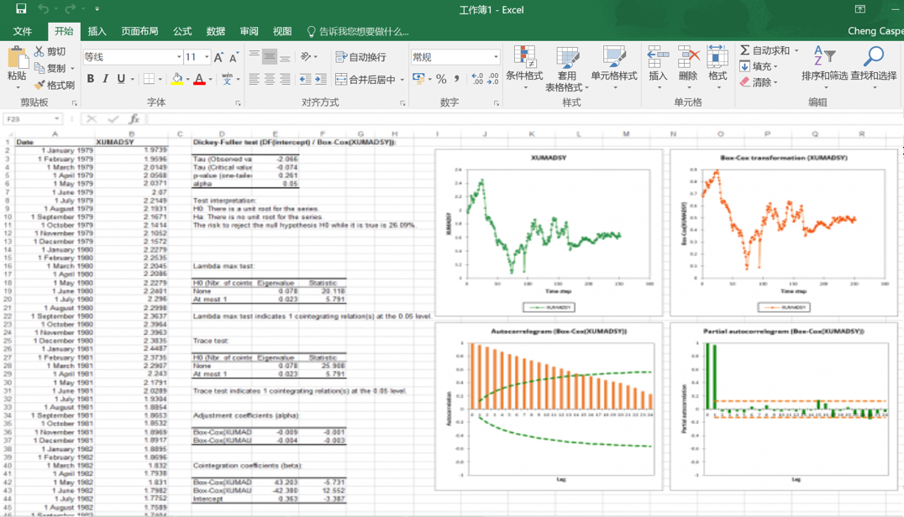Click the AutoSum (自动求和) sigma icon
The width and height of the screenshot is (904, 517).
(x=745, y=50)
